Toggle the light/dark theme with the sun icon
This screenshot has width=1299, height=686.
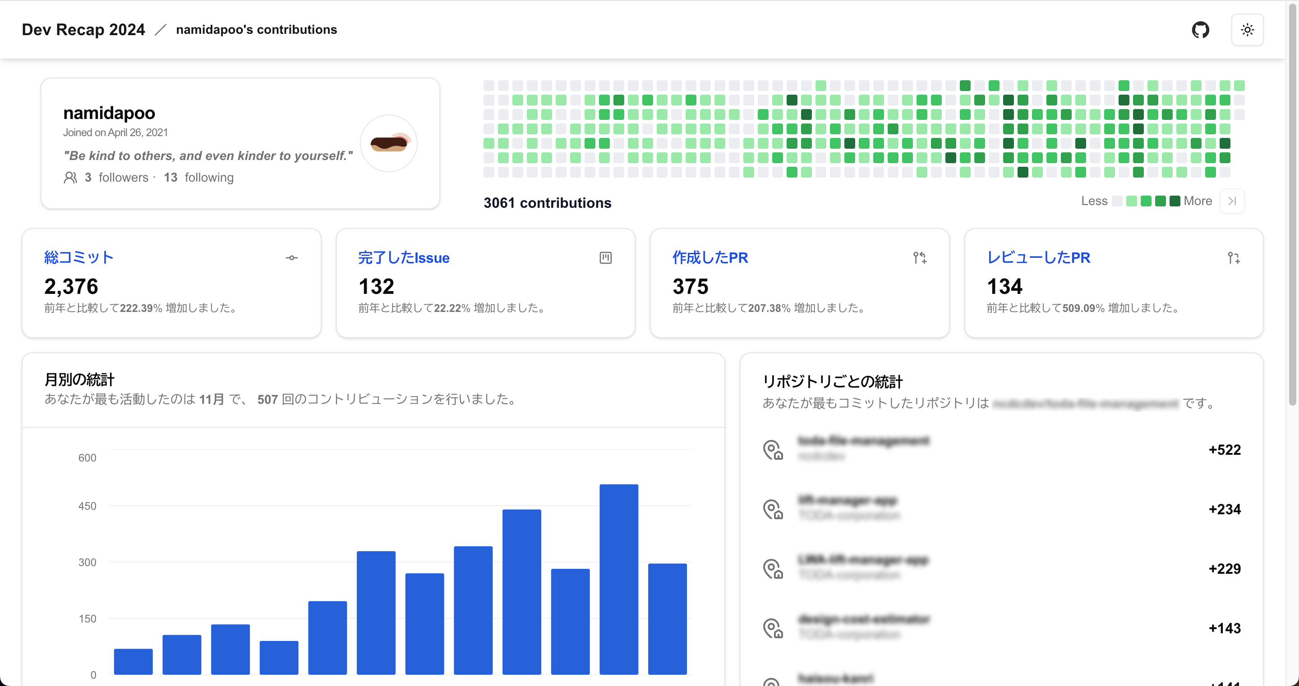(1247, 30)
